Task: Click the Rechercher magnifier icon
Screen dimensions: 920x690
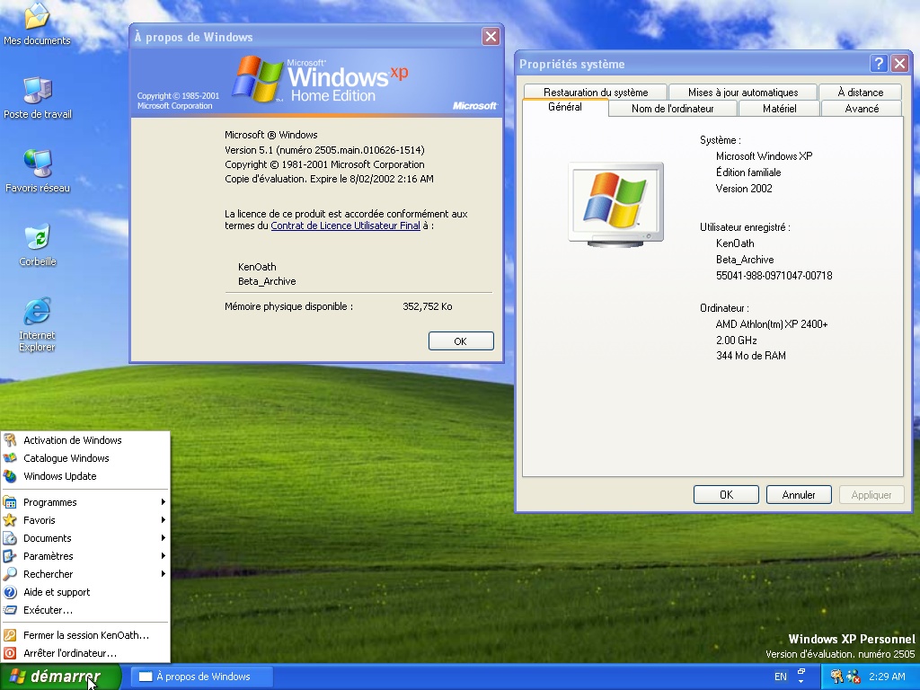Action: pyautogui.click(x=10, y=574)
